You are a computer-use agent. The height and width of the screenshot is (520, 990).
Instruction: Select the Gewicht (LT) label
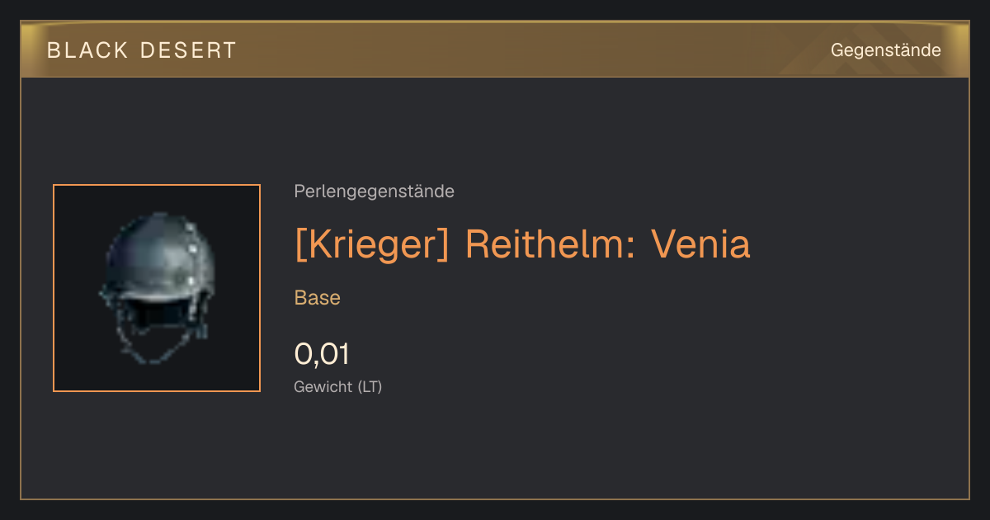pos(338,386)
